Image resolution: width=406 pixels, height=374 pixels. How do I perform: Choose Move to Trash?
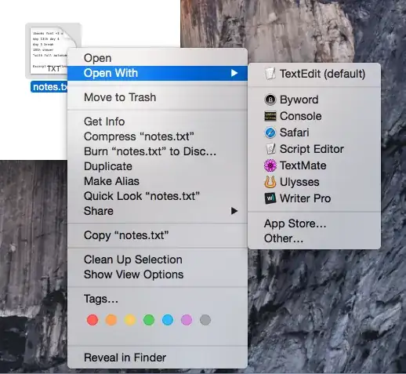pyautogui.click(x=158, y=97)
